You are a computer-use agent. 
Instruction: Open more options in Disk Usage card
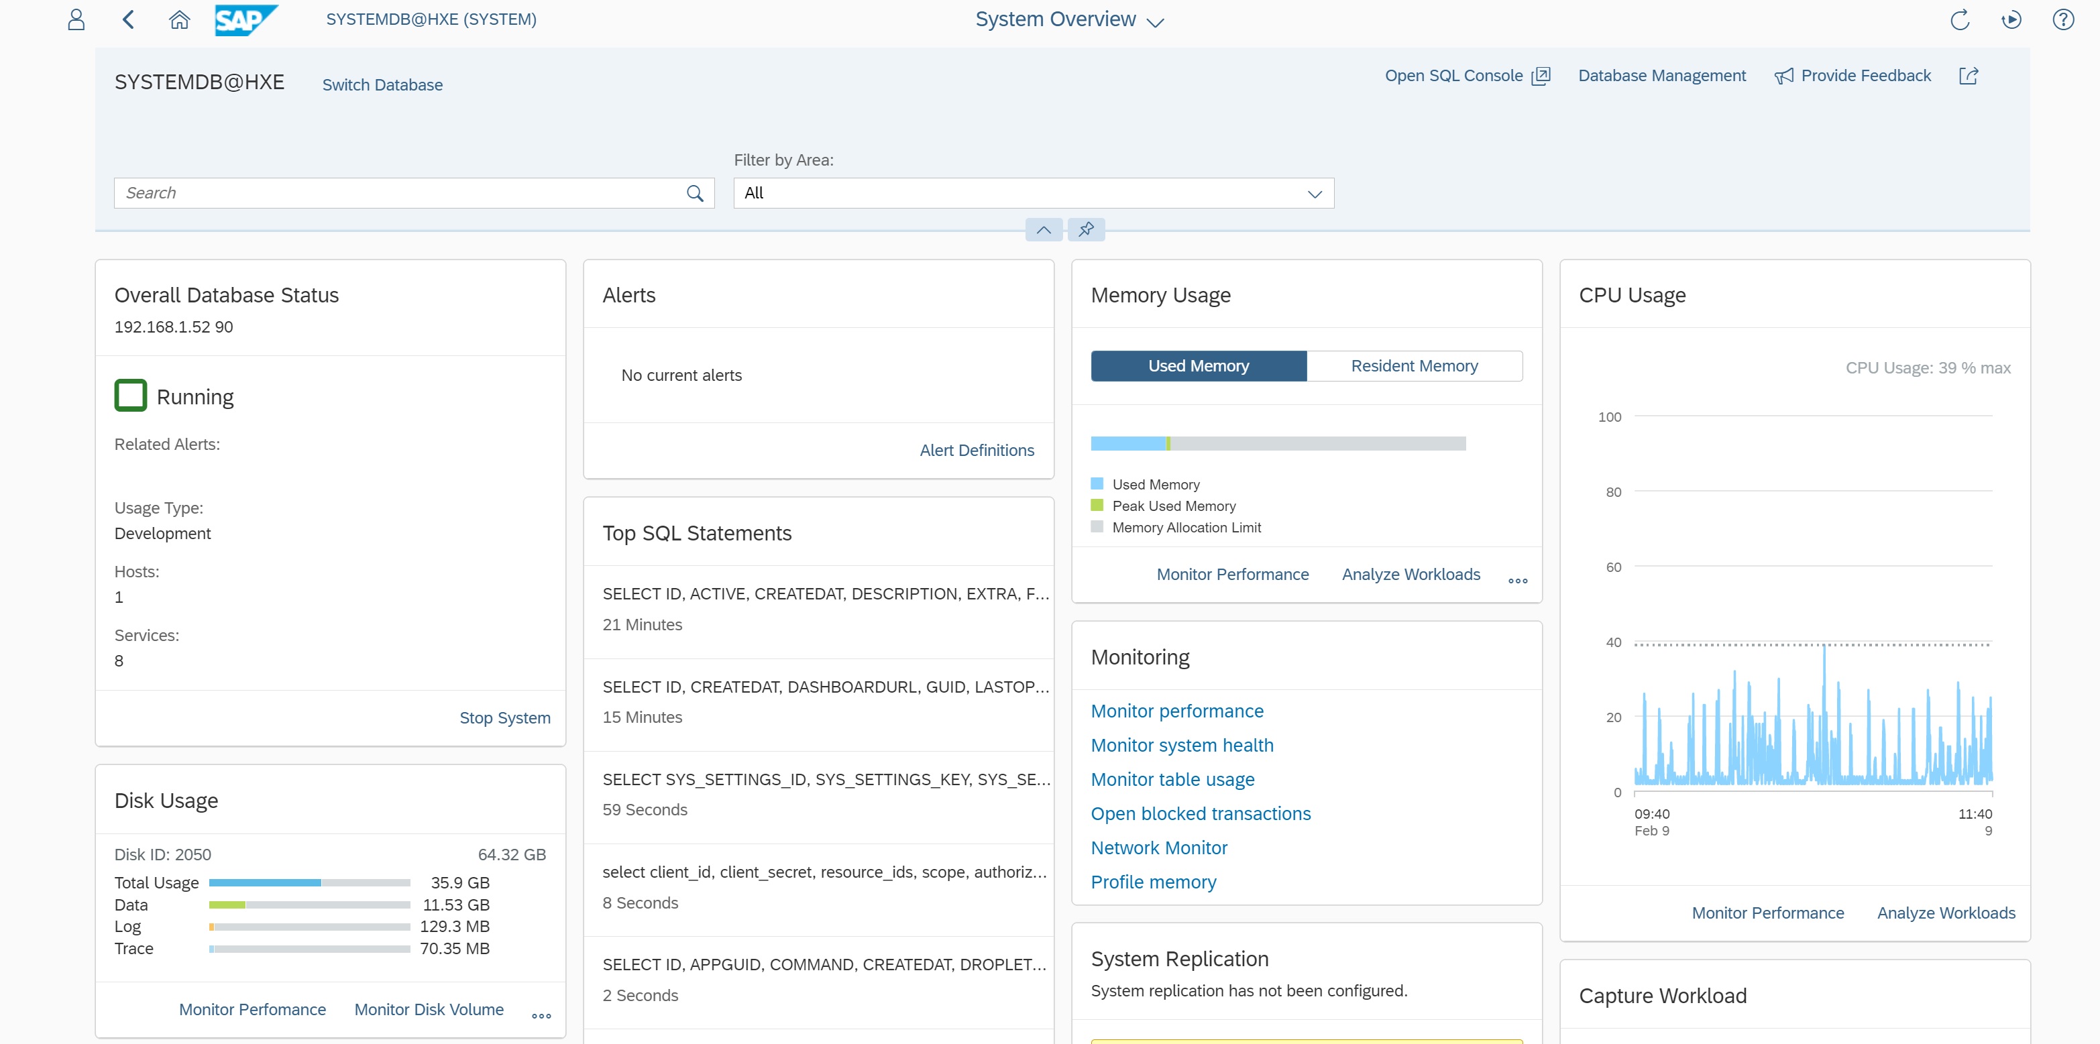click(541, 1015)
